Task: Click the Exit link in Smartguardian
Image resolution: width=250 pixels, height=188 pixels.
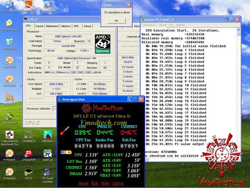Action: click(95, 183)
